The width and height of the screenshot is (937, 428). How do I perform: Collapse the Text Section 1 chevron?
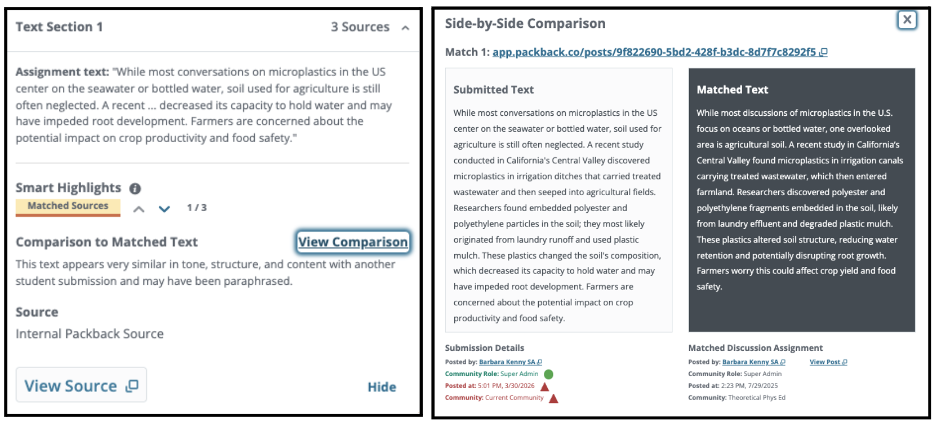(x=406, y=28)
